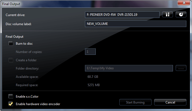Click the Final Output window title text
The image size is (192, 111).
(x=11, y=4)
